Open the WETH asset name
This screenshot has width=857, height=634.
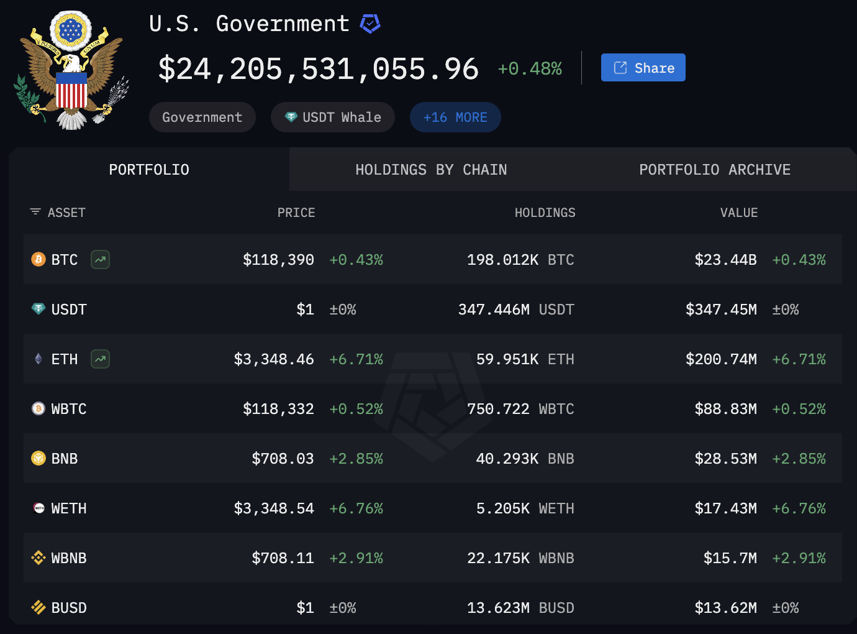coord(69,508)
